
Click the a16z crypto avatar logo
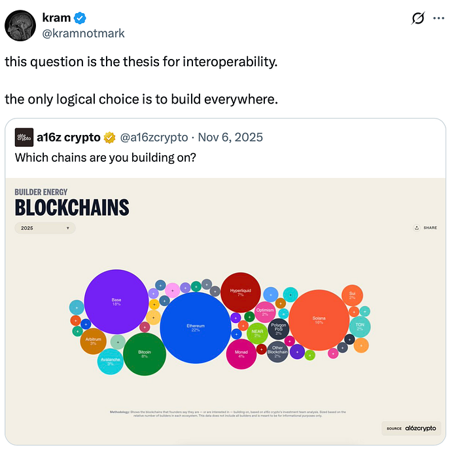[24, 137]
